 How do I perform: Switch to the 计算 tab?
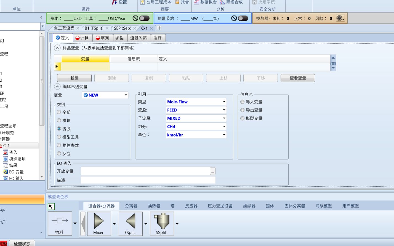point(82,38)
